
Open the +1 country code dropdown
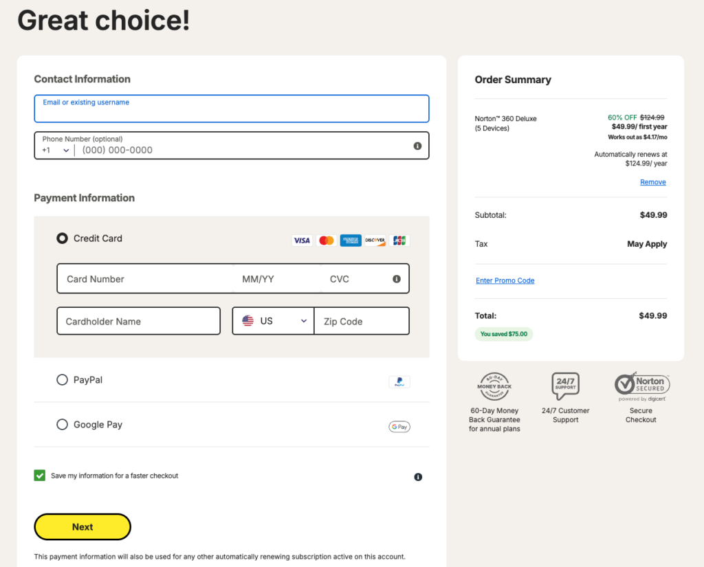(56, 150)
